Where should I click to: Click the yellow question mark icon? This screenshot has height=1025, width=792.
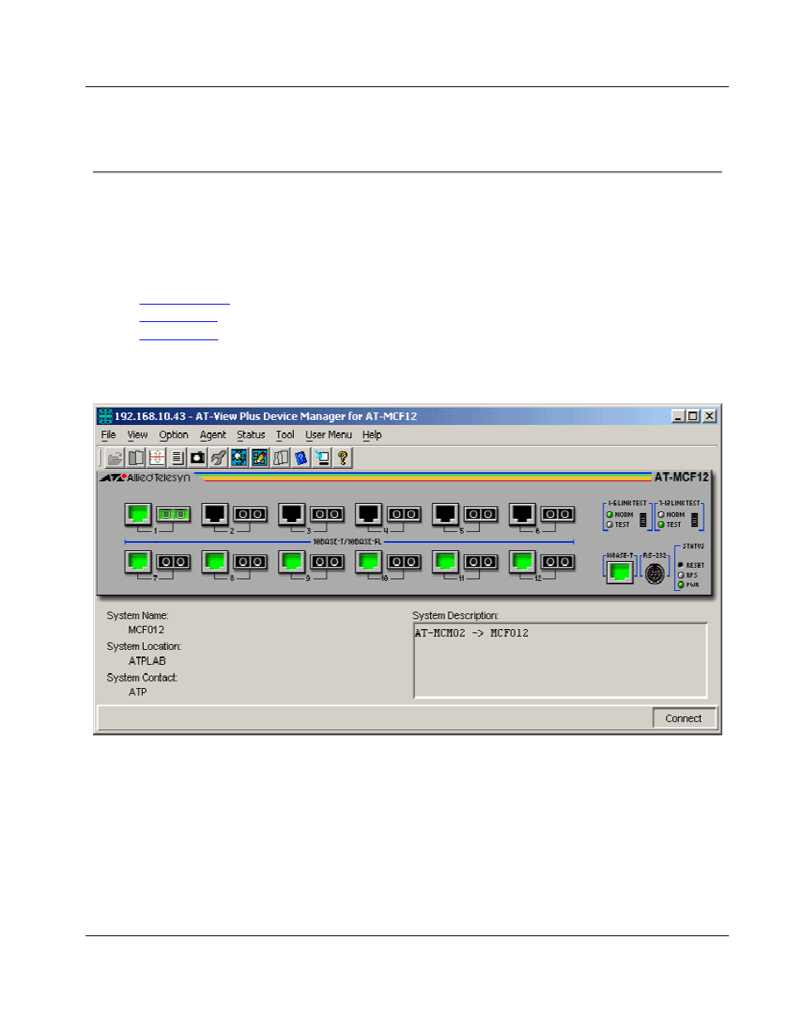[342, 457]
